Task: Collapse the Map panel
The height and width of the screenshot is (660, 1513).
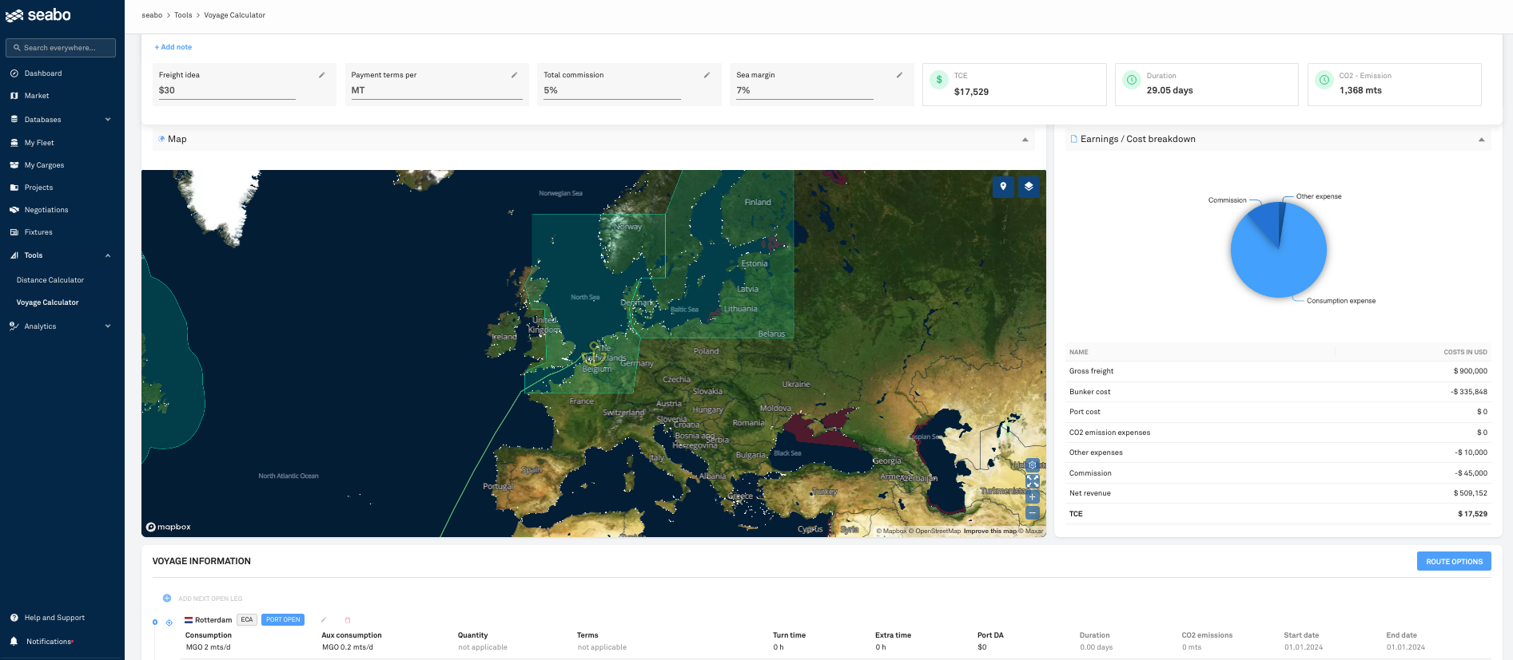Action: click(1025, 140)
